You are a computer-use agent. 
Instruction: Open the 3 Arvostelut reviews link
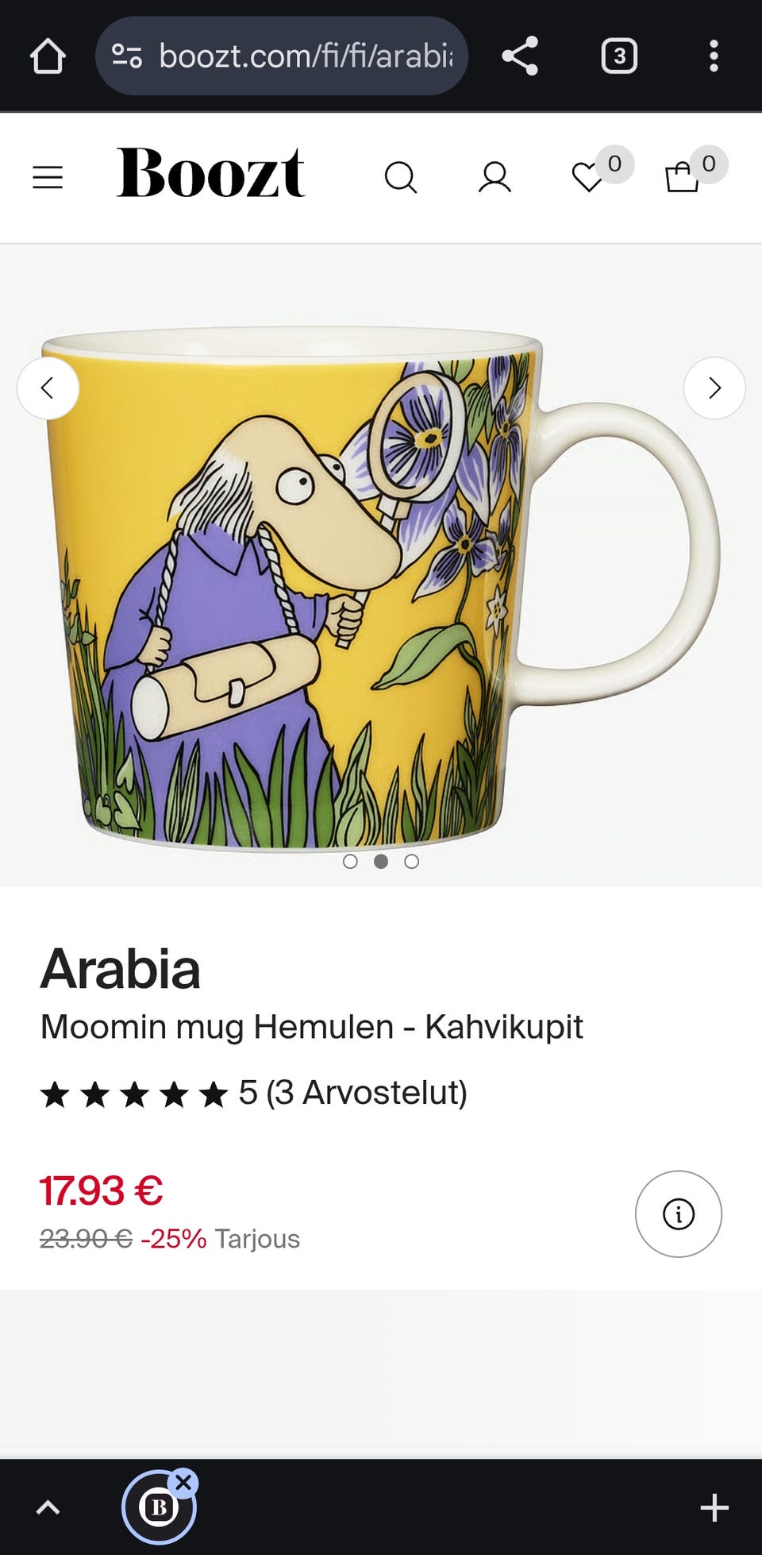coord(366,1093)
